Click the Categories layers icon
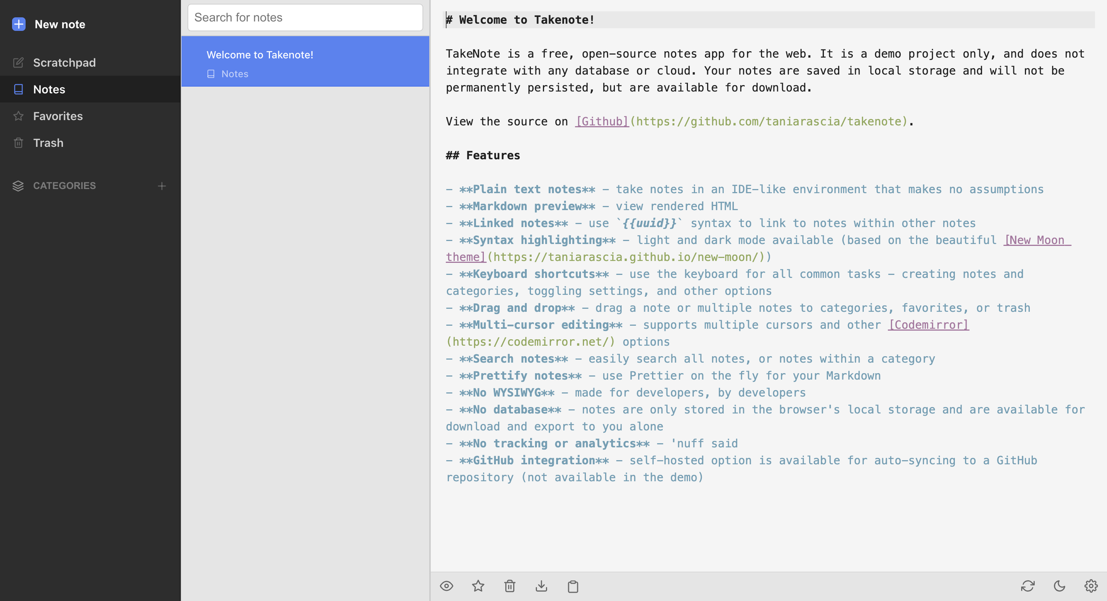Viewport: 1107px width, 601px height. coord(18,186)
